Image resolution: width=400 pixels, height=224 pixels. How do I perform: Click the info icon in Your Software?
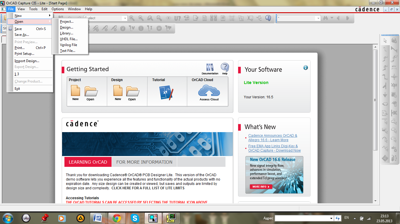click(x=305, y=68)
